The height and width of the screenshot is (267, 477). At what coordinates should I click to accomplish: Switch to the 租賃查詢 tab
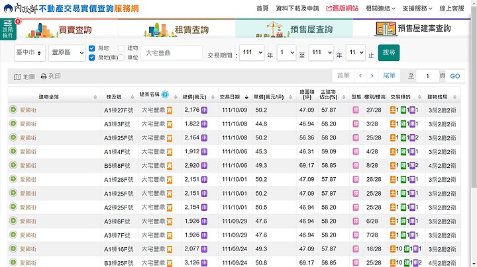tap(177, 29)
